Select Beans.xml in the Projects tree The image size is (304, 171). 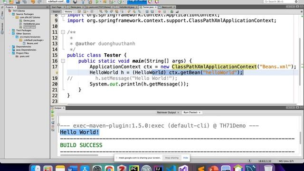(32, 43)
